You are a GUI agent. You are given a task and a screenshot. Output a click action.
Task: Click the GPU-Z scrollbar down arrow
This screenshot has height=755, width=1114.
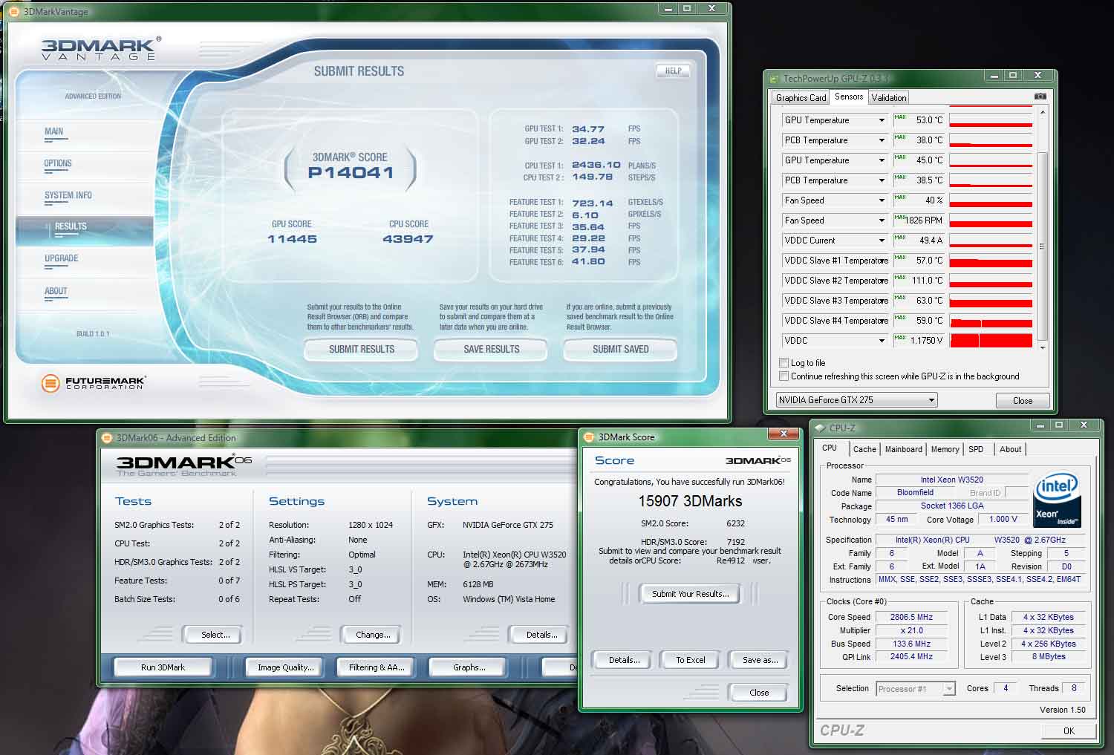point(1043,347)
